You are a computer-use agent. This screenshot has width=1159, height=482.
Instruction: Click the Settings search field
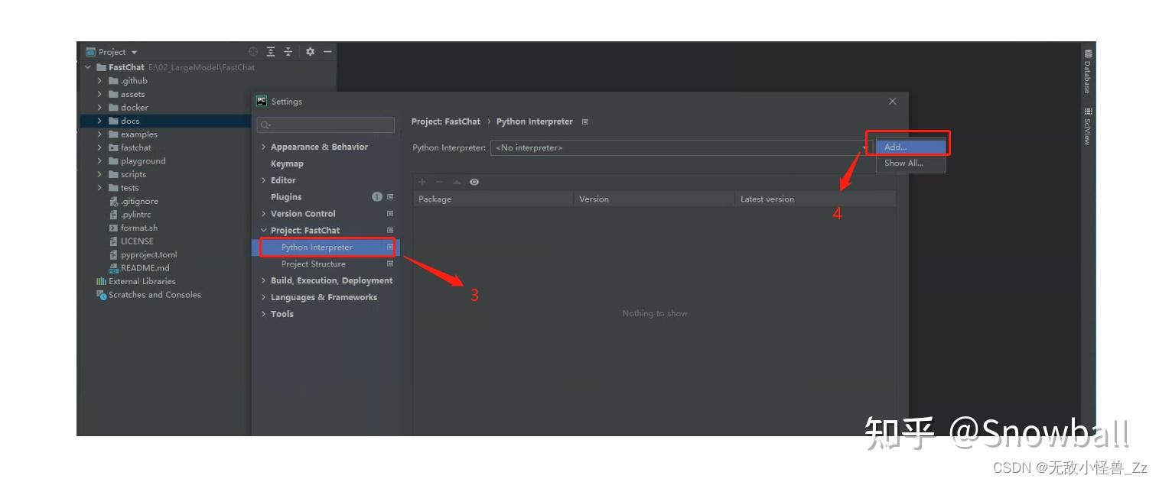(326, 125)
